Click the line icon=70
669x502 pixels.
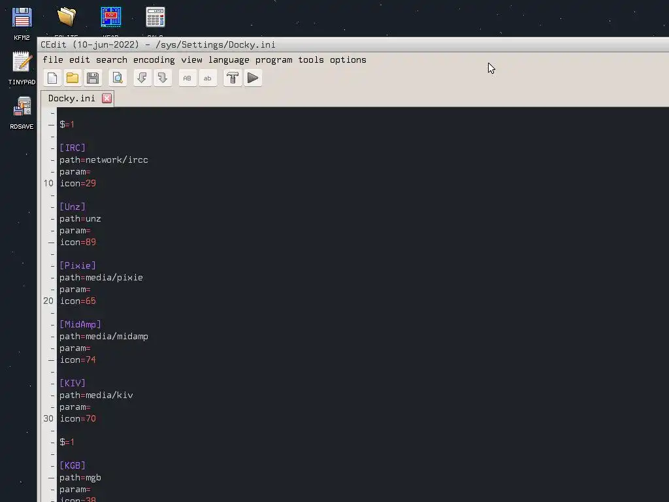click(x=78, y=419)
